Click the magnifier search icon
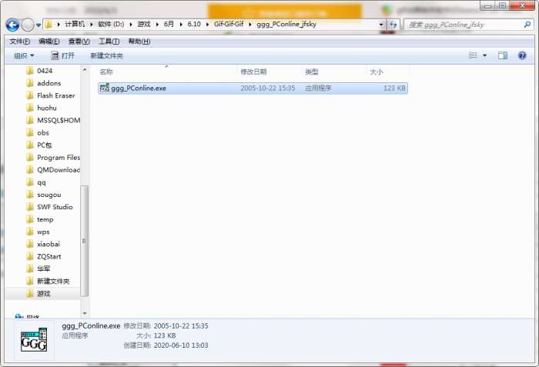Image resolution: width=539 pixels, height=367 pixels. (x=527, y=25)
